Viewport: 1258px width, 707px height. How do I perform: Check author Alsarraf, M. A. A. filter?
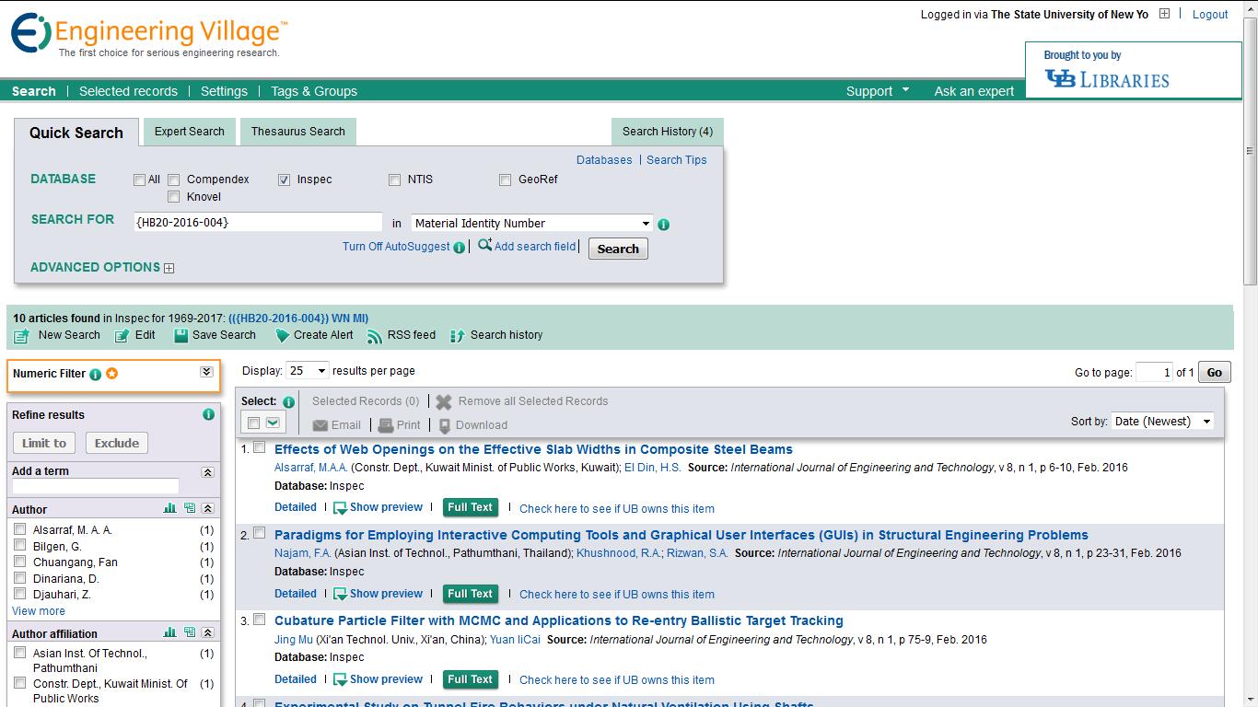(x=19, y=529)
